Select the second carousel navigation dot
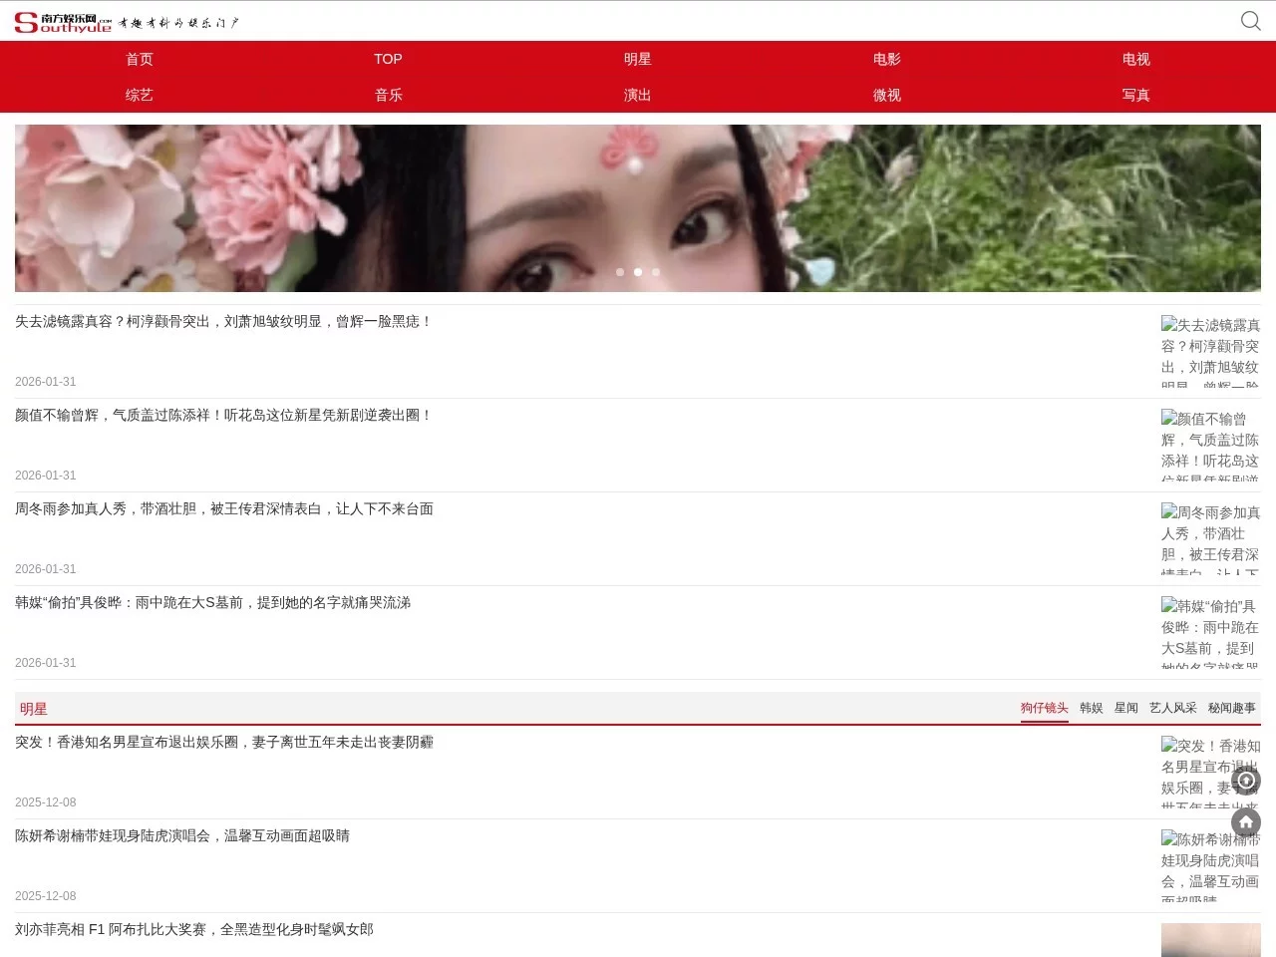This screenshot has width=1276, height=957. coord(638,271)
